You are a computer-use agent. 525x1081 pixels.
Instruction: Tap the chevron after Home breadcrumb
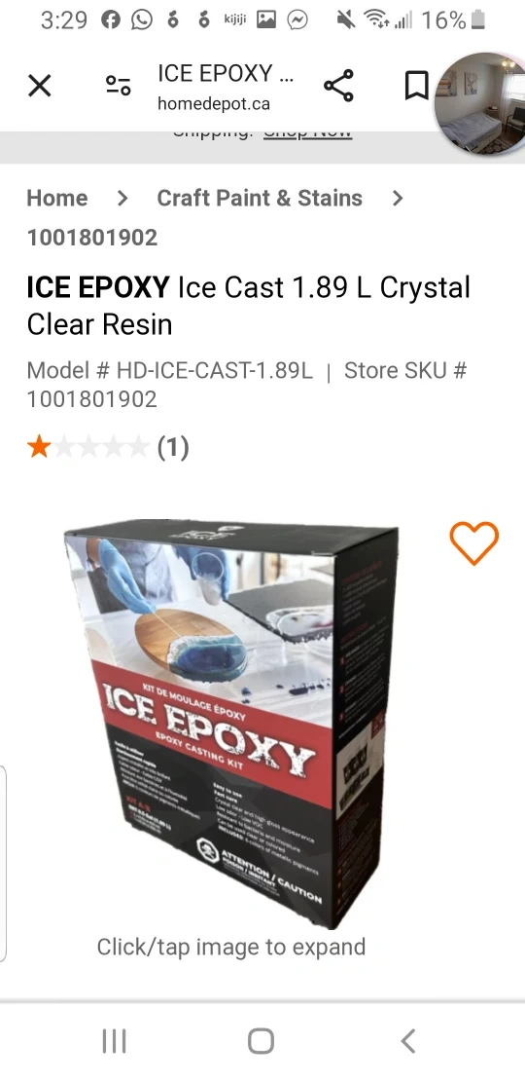tap(122, 198)
